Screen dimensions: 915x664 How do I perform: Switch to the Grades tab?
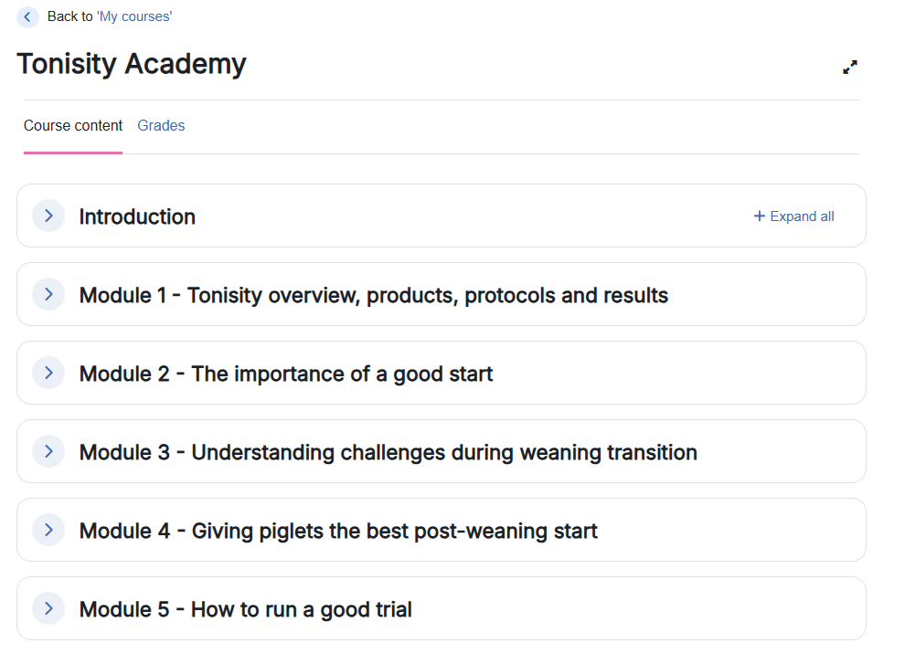(161, 126)
